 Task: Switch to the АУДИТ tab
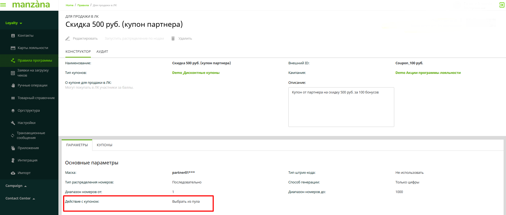(x=102, y=52)
